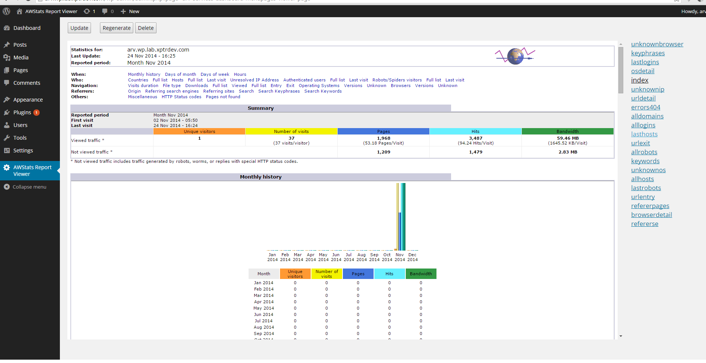Click the orange Unique visitors header cell
The image size is (706, 363).
click(199, 131)
